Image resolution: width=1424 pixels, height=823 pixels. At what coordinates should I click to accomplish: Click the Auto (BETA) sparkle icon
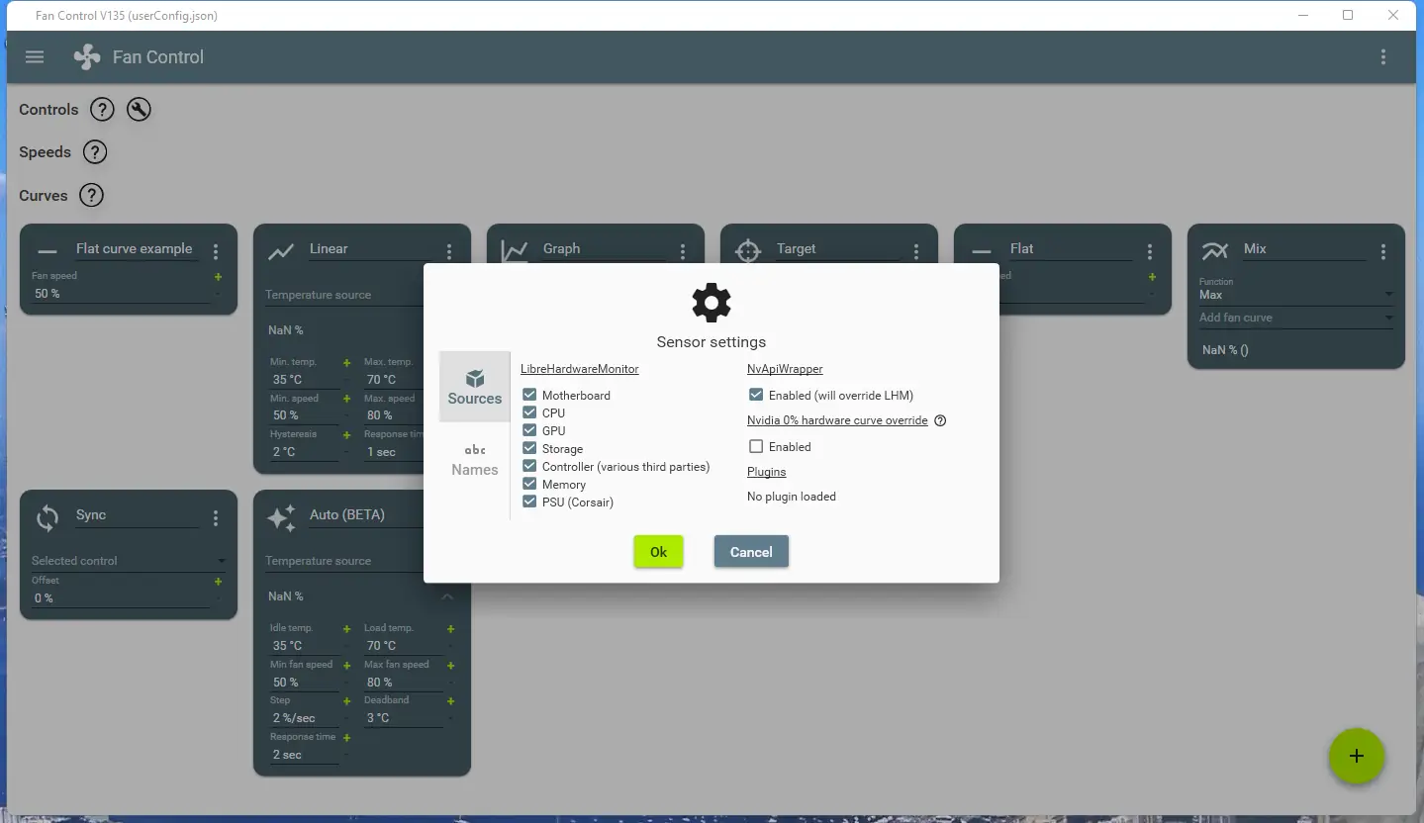(281, 517)
